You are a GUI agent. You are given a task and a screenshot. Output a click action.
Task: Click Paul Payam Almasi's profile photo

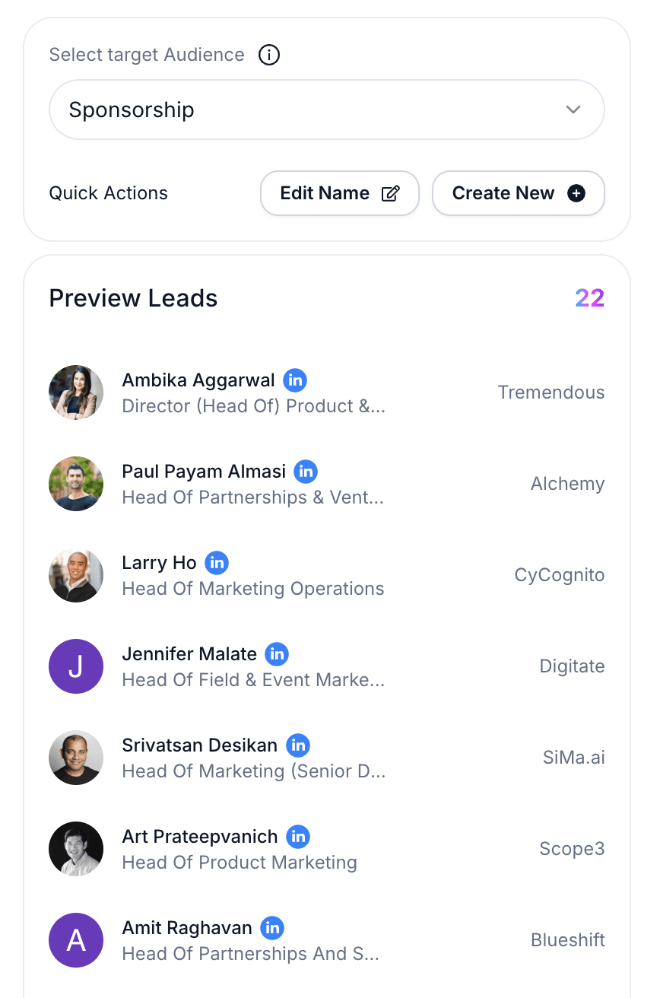click(76, 484)
